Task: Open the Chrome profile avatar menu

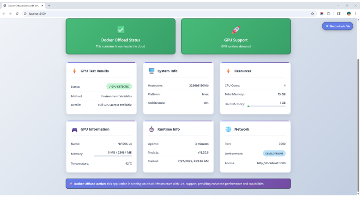Action: point(349,13)
